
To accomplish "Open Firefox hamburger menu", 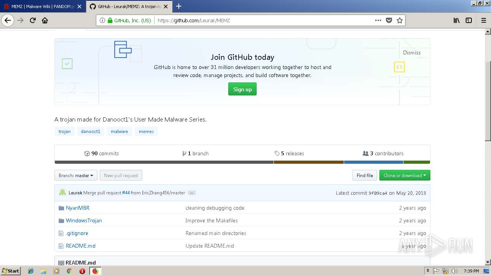I will point(484,20).
